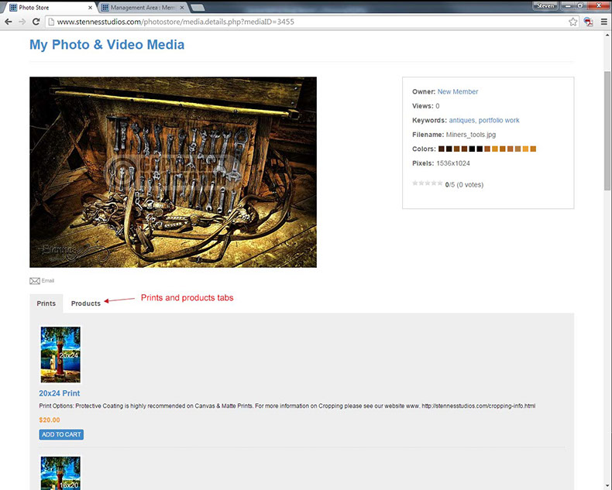The height and width of the screenshot is (490, 612).
Task: Click the Views: 0 text
Action: pyautogui.click(x=426, y=106)
